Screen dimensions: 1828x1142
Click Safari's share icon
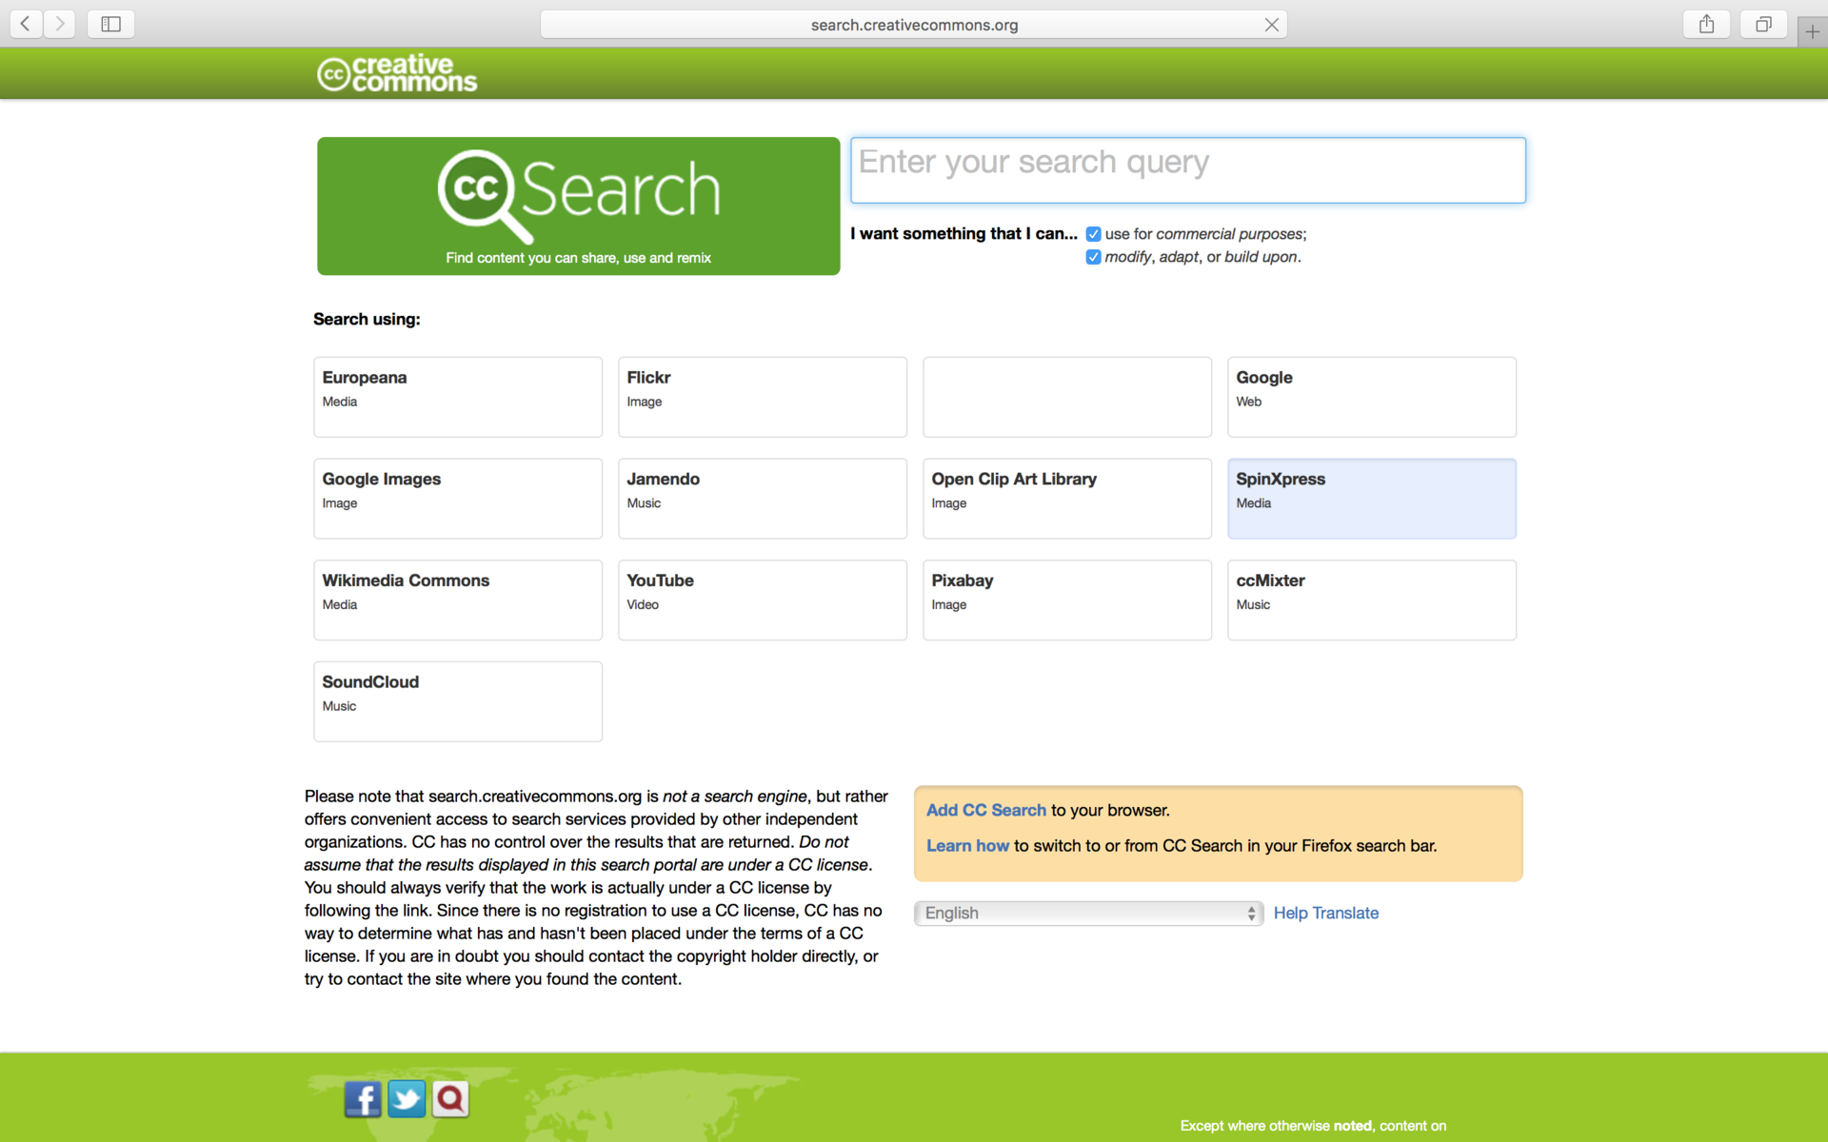pos(1706,25)
